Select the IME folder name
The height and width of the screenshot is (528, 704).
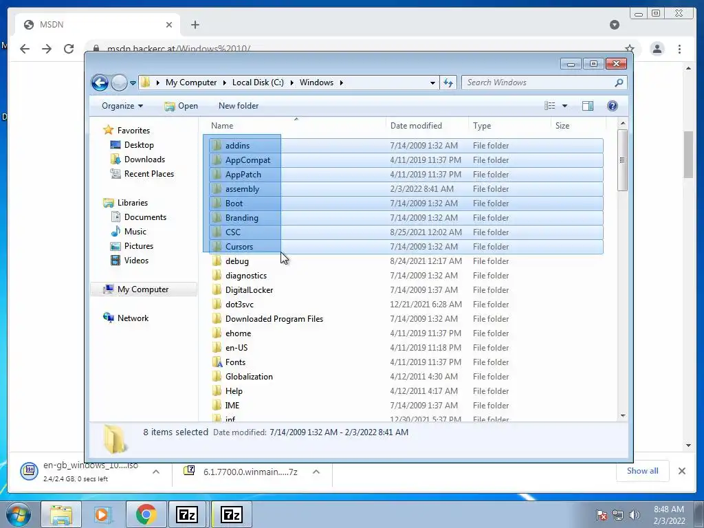pos(232,406)
